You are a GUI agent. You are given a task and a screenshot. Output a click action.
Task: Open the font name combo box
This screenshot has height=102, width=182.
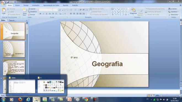coord(45,10)
